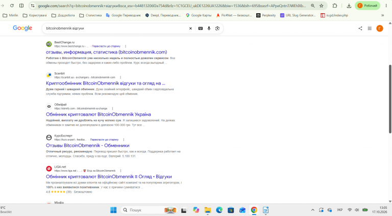Open options menu for Scanbit result
The image size is (392, 216).
tap(120, 77)
